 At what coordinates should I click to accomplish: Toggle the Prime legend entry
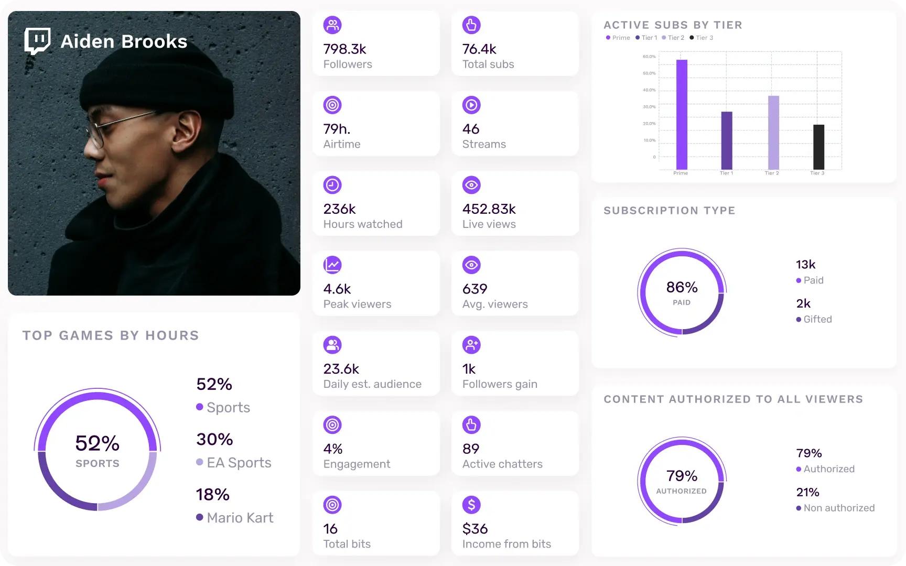click(617, 37)
